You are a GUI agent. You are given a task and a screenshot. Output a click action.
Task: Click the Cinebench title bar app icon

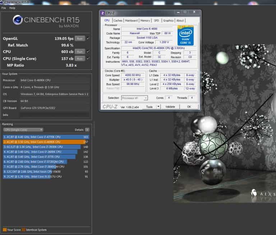click(x=1, y=2)
